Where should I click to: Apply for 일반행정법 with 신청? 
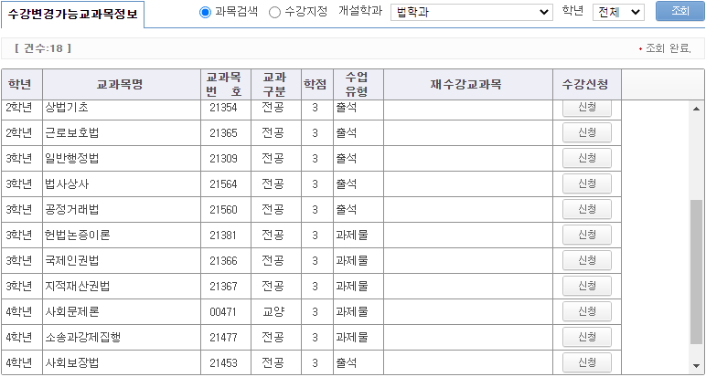pyautogui.click(x=587, y=158)
